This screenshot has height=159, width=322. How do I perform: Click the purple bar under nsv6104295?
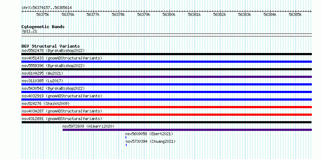(x=167, y=77)
